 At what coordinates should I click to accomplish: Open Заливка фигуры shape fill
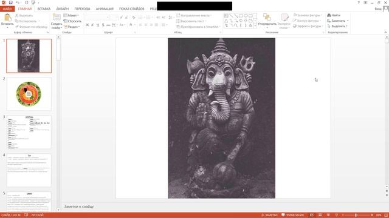pos(308,15)
